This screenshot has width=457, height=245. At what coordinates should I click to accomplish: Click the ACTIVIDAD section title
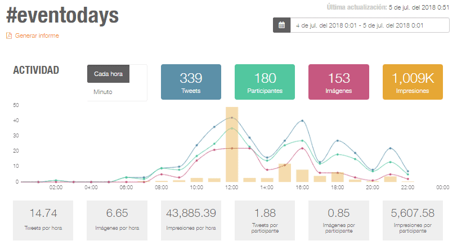click(36, 70)
